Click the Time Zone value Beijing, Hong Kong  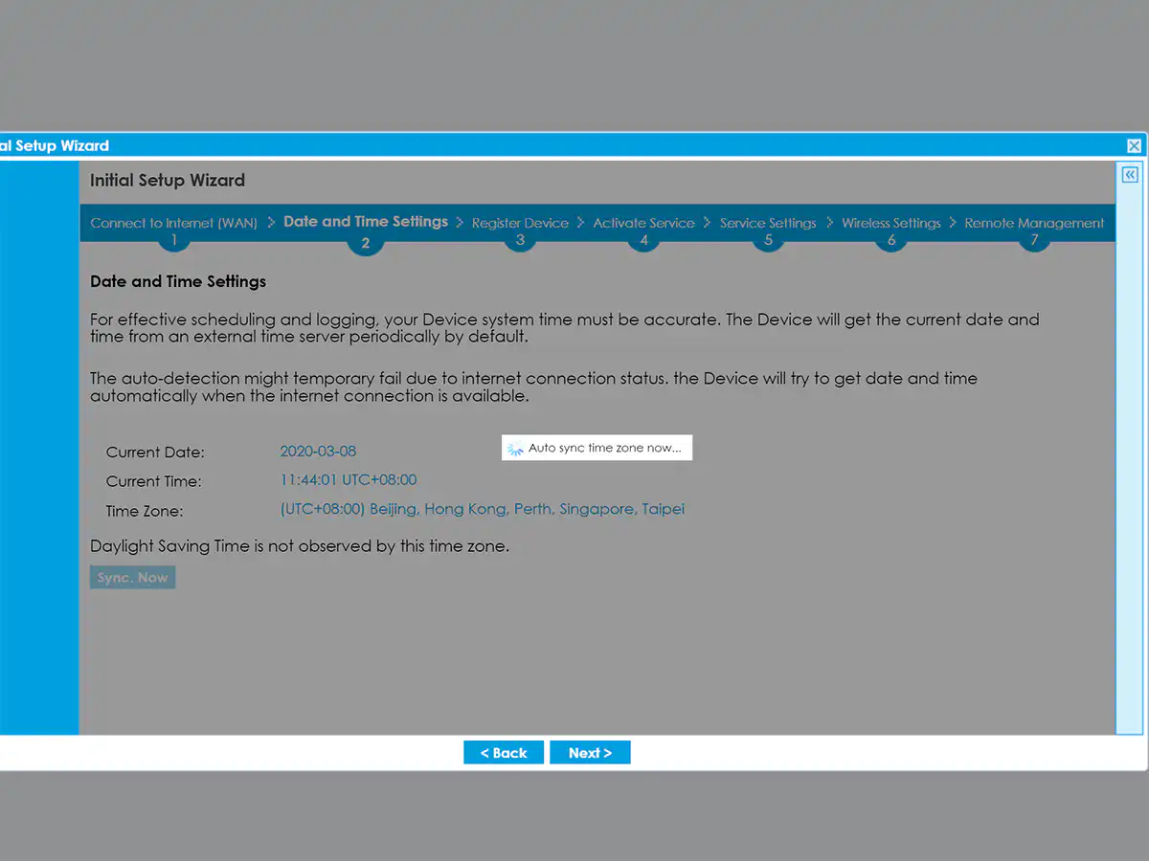[482, 510]
